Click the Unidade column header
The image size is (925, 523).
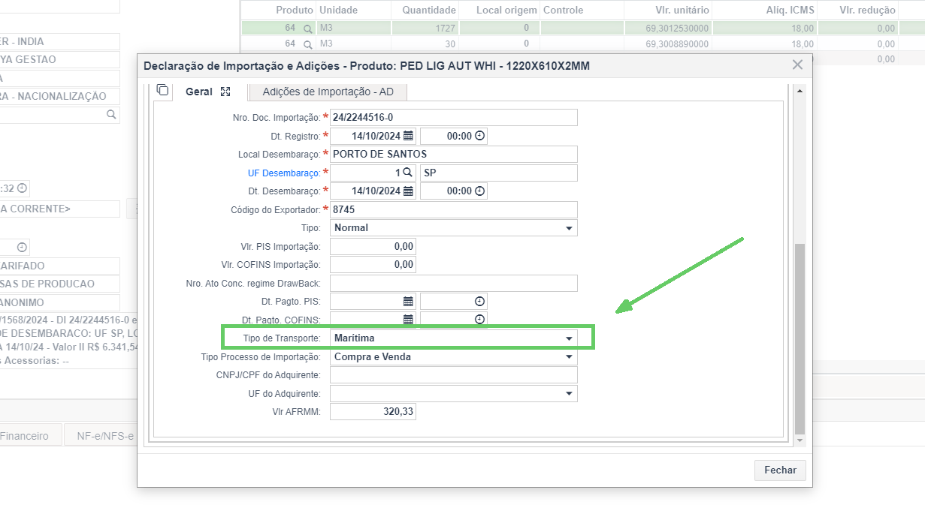point(353,10)
